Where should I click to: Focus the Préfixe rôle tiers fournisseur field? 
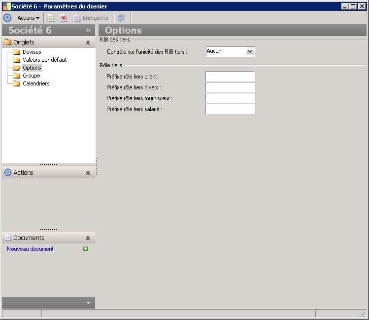pyautogui.click(x=230, y=98)
